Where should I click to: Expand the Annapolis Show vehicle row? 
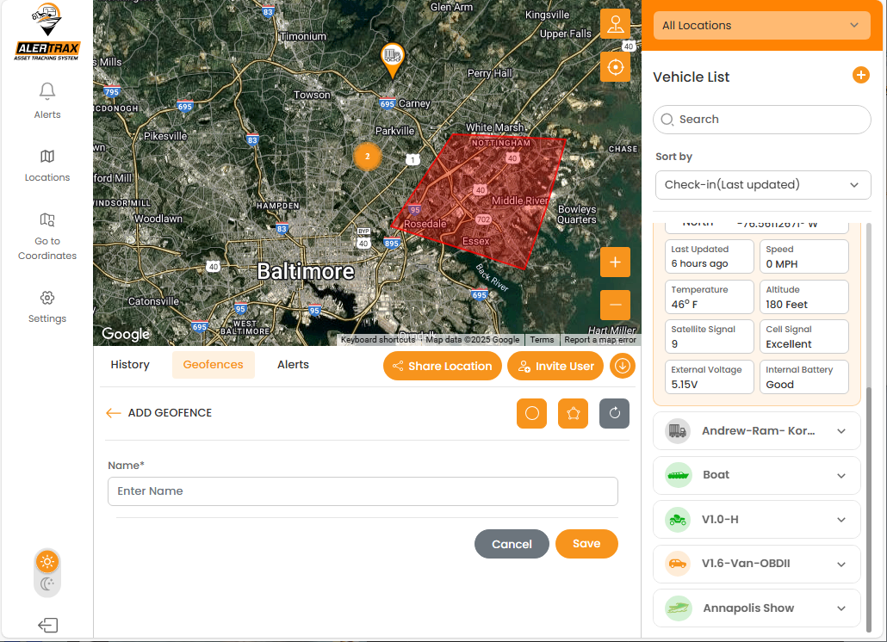click(x=756, y=608)
